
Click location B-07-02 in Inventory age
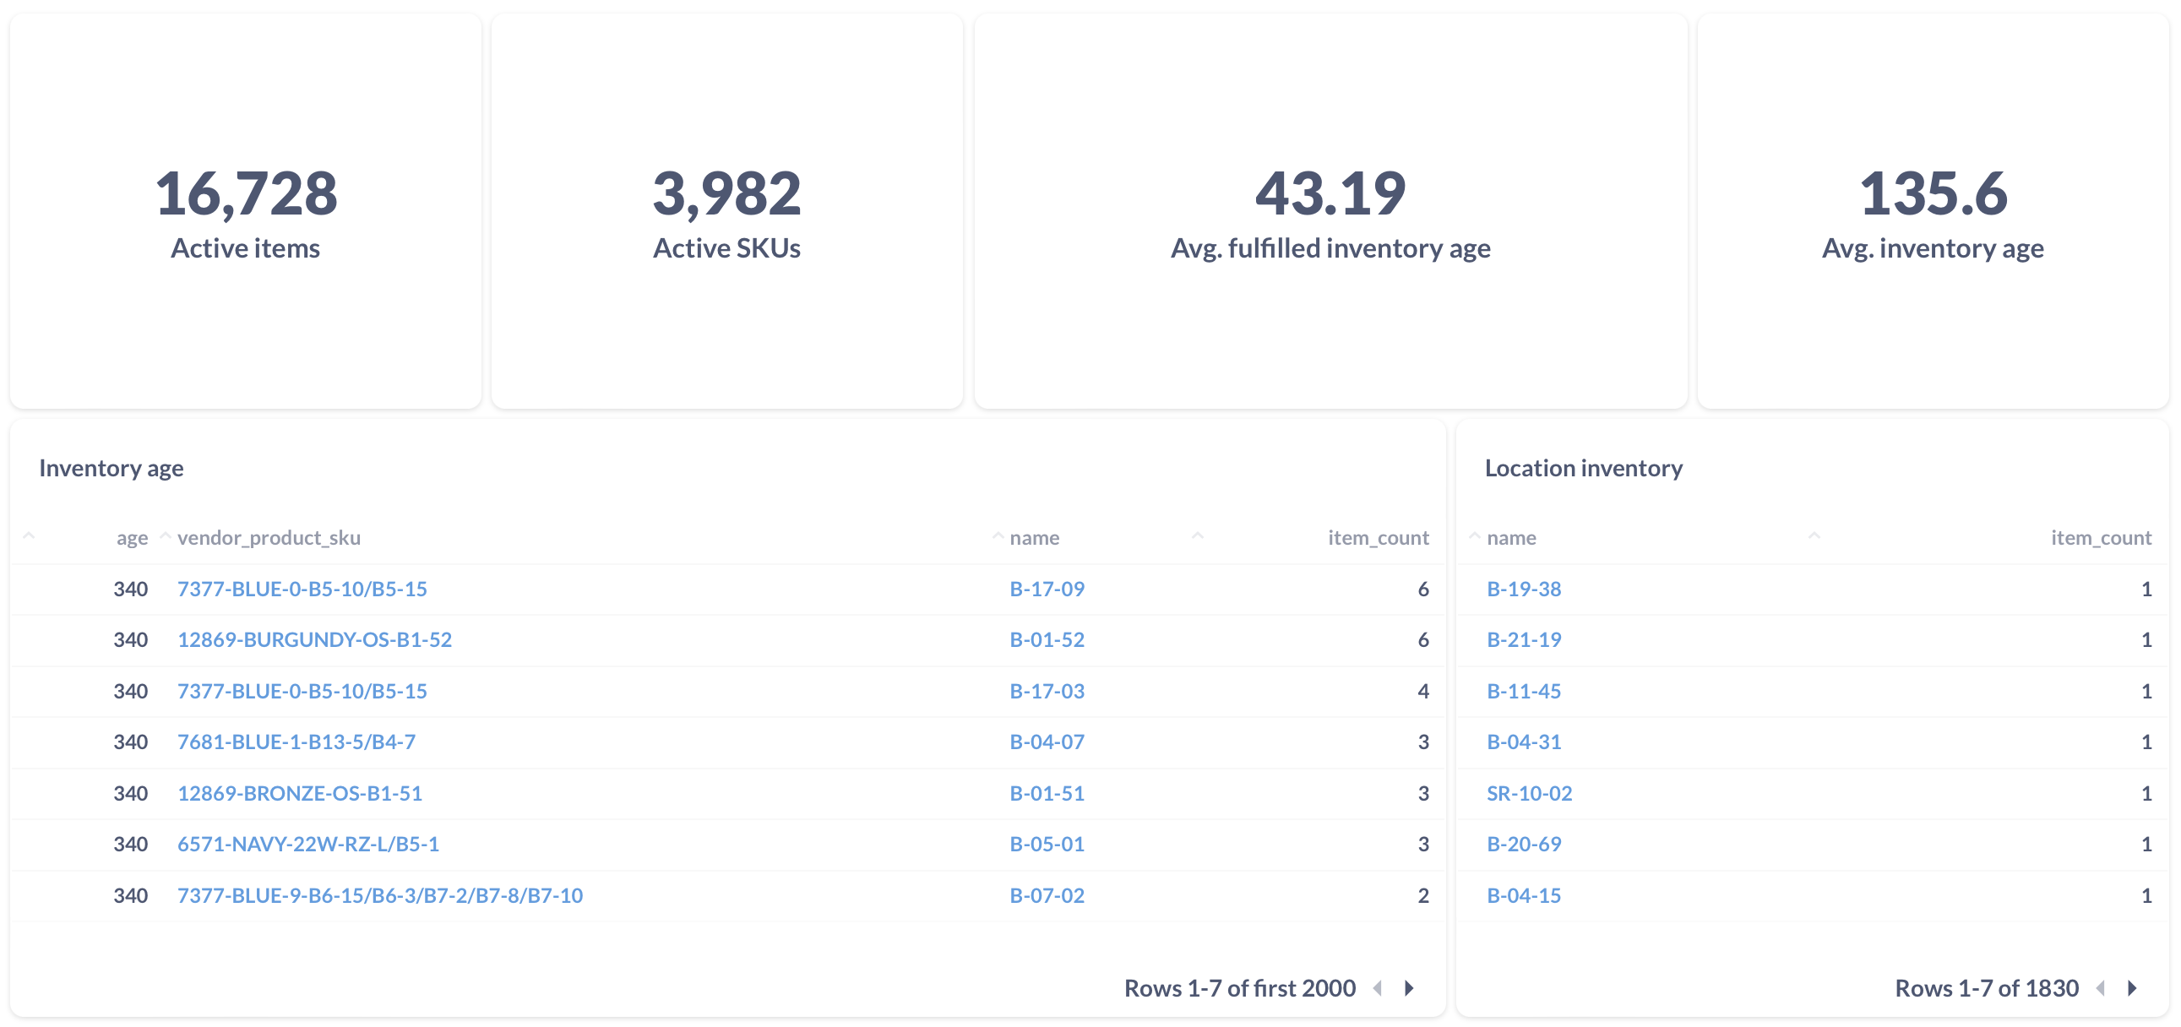(1047, 895)
